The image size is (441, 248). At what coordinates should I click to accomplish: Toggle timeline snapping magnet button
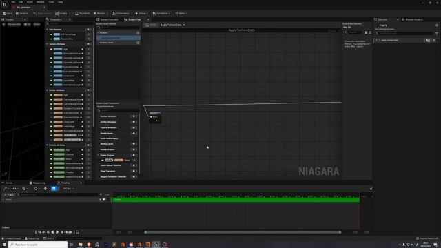click(54, 189)
